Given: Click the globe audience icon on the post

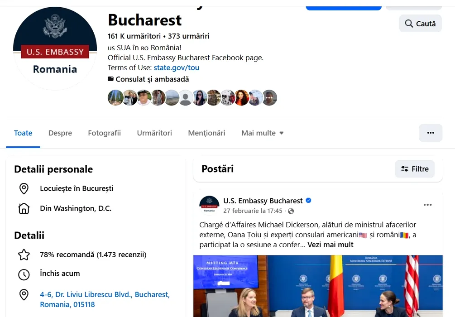Looking at the screenshot, I should (x=291, y=211).
